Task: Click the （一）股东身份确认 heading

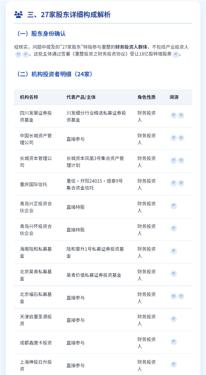Action: 40,34
